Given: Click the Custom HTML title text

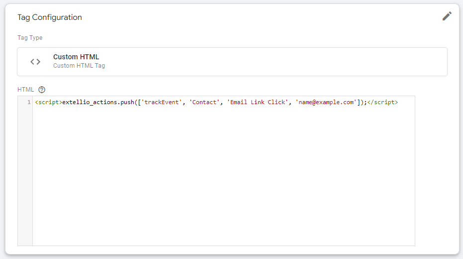Looking at the screenshot, I should pos(76,57).
